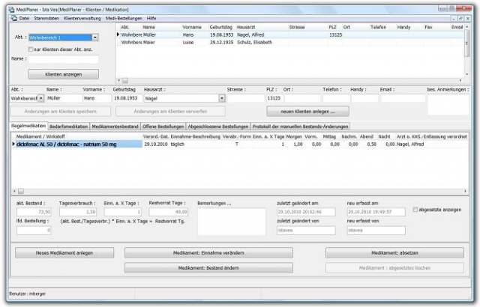Screen dimensions: 480x307
Task: Click 'Neues Medikament anlegen' button
Action: (x=64, y=253)
